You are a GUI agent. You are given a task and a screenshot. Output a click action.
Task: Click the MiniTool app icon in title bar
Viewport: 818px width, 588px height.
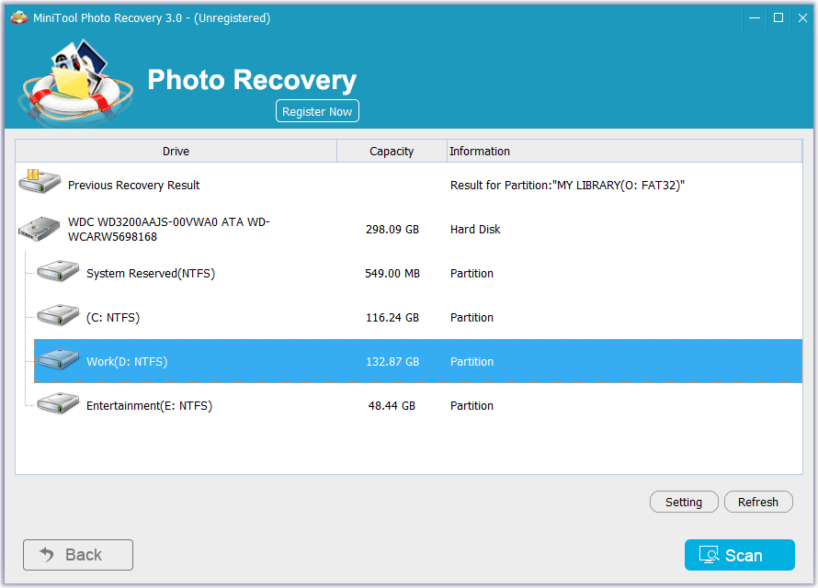(18, 17)
